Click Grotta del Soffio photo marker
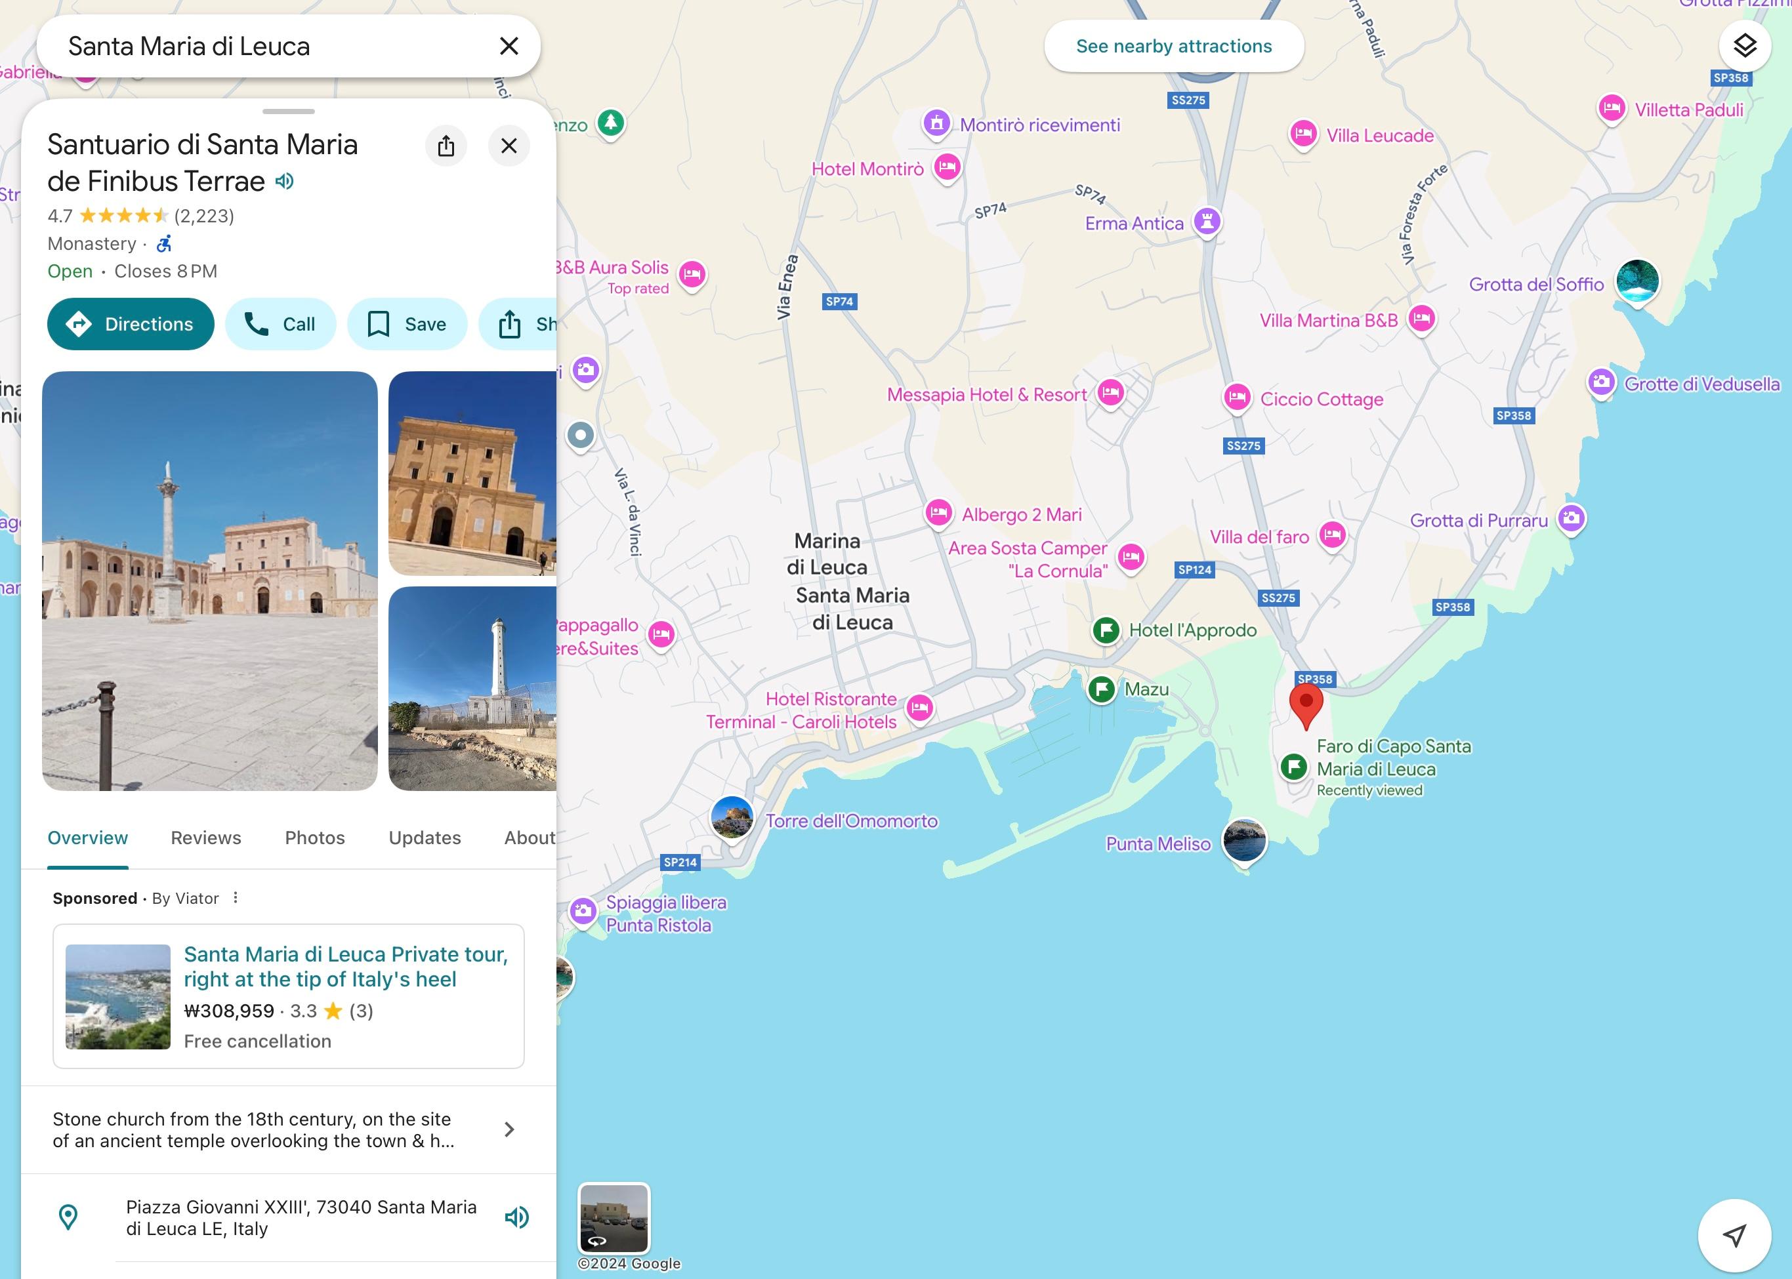 [1638, 282]
